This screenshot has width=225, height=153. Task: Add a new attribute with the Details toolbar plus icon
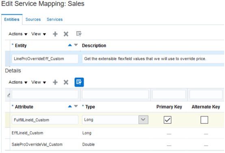point(55,82)
